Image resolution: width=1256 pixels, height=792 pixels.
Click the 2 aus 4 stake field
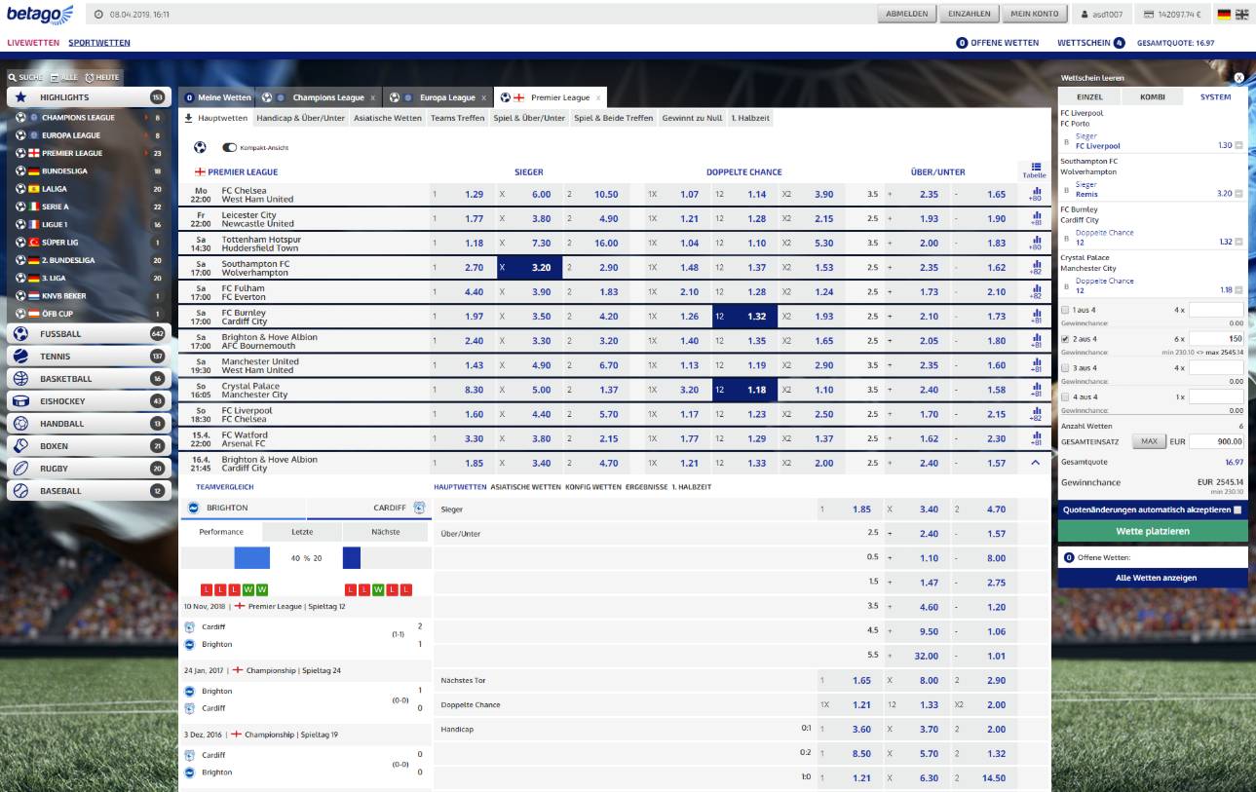(1217, 339)
